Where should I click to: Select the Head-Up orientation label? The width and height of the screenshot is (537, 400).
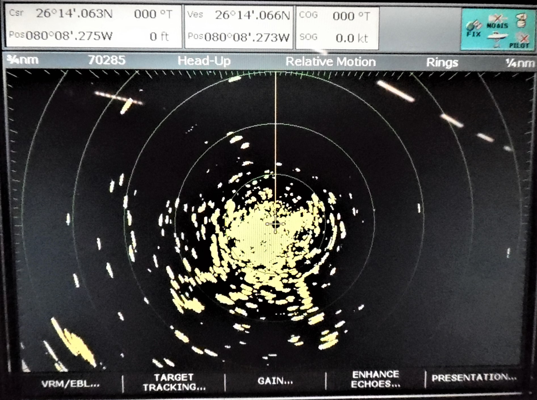[204, 61]
